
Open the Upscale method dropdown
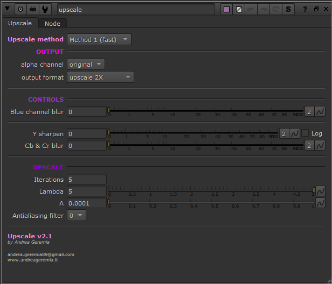click(99, 39)
